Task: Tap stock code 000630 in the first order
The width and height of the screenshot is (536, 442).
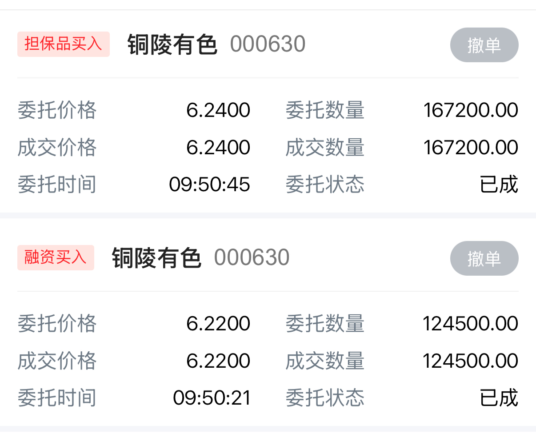Action: tap(268, 44)
